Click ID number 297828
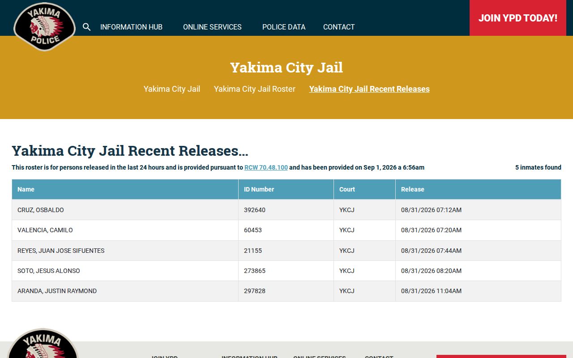 [x=255, y=291]
